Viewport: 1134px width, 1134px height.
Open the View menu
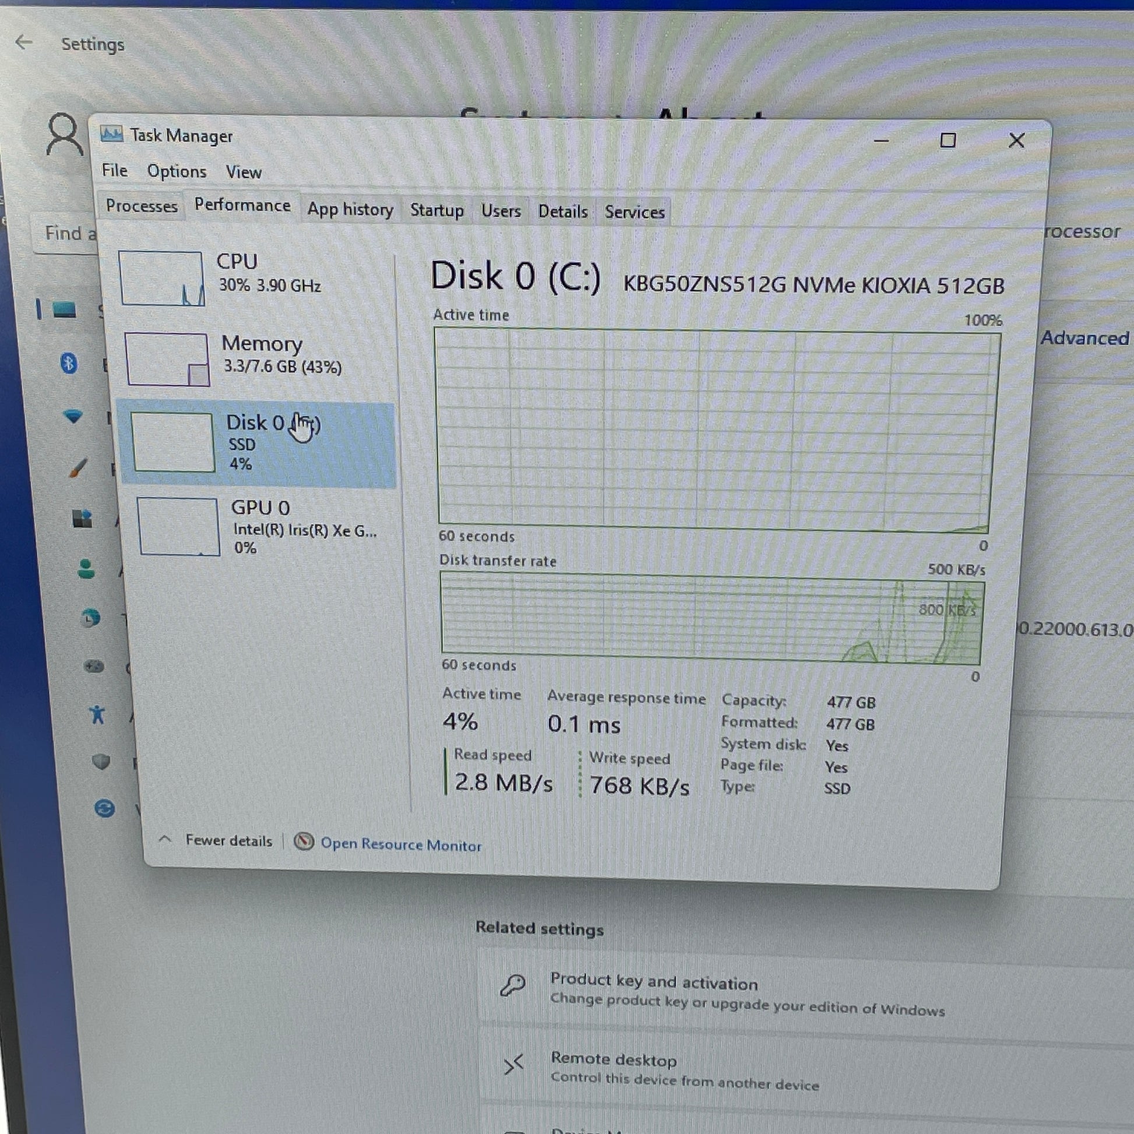[244, 172]
